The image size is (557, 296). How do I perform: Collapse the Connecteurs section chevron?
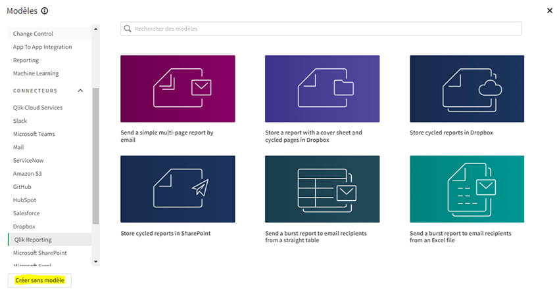pyautogui.click(x=80, y=91)
